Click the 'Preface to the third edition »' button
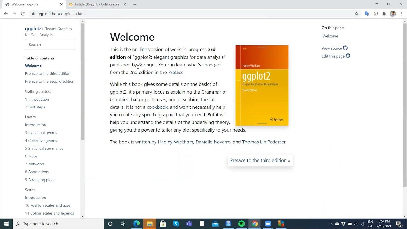The width and height of the screenshot is (407, 229). pos(260,160)
